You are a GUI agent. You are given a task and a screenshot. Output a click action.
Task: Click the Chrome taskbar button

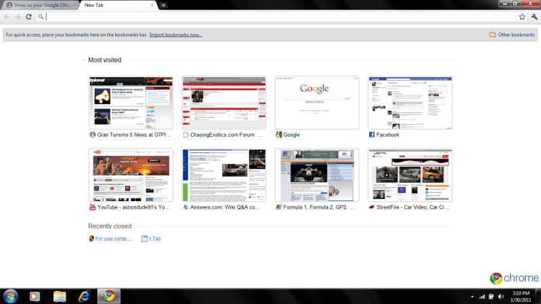pyautogui.click(x=109, y=296)
